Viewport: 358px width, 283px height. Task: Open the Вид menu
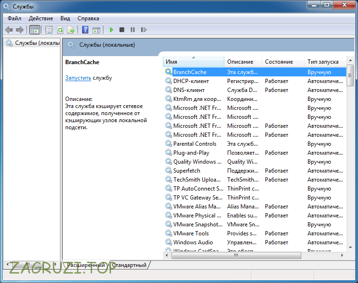point(65,18)
